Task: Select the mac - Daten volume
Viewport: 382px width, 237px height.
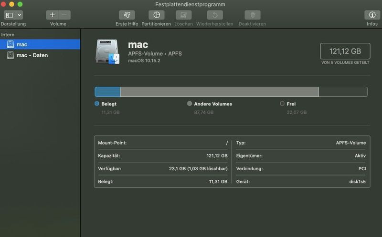Action: coord(40,55)
